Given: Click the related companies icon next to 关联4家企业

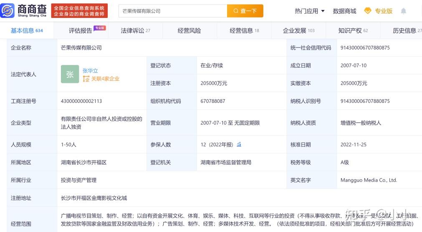Looking at the screenshot, I should [86, 79].
